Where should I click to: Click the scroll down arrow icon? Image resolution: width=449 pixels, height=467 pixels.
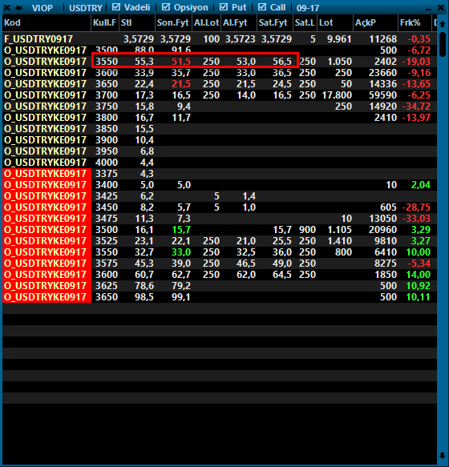[443, 455]
